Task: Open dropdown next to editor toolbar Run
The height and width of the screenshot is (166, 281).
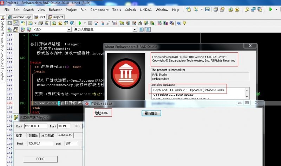Action: pos(85,23)
